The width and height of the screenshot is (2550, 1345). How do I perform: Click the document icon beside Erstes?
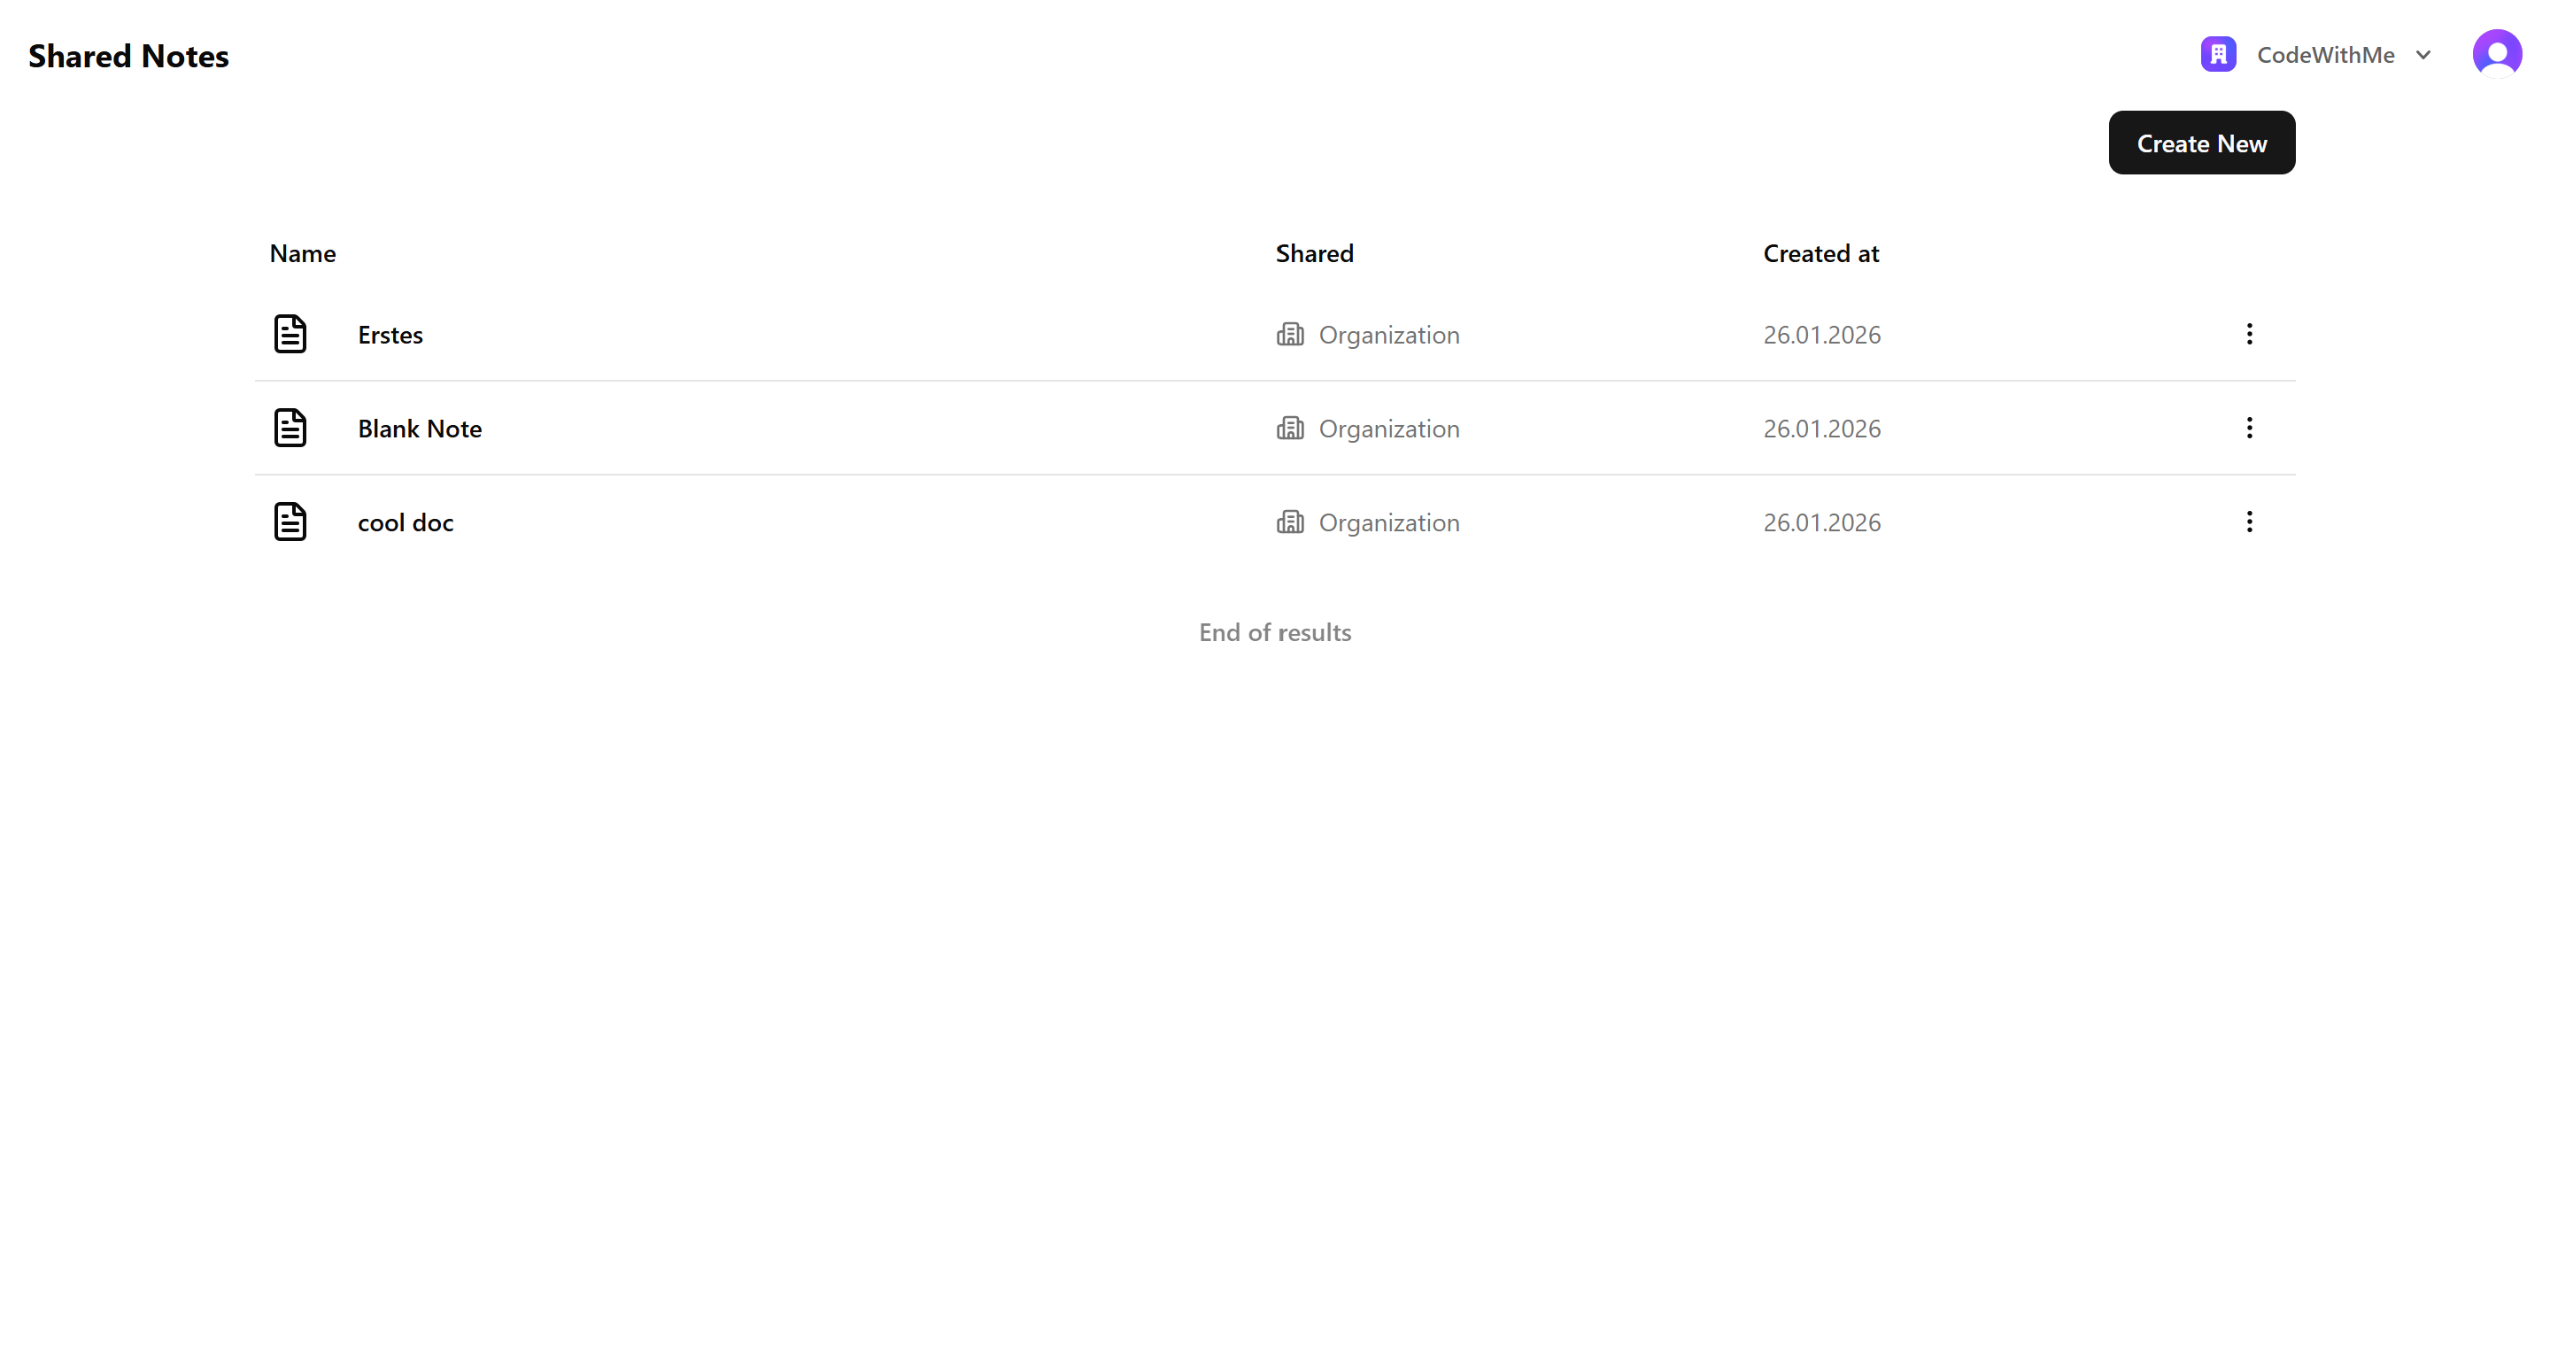pos(290,335)
